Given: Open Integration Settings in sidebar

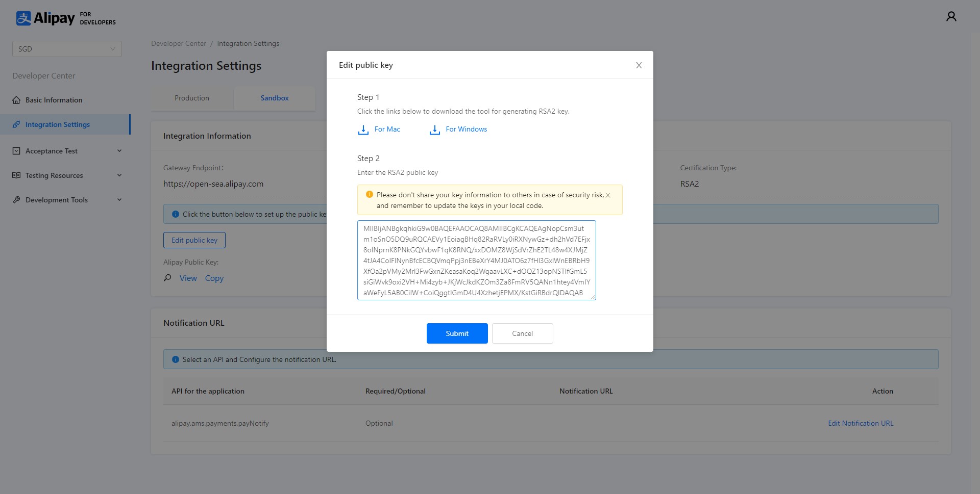Looking at the screenshot, I should [x=58, y=124].
